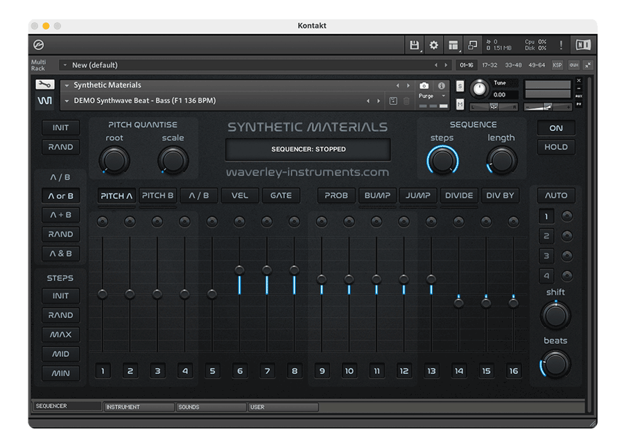Click the minimize view windows icon

[472, 45]
